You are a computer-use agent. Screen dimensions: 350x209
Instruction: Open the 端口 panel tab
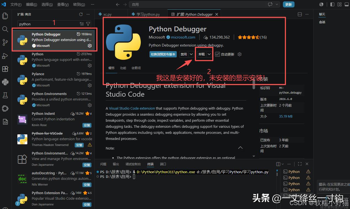[x=163, y=164]
